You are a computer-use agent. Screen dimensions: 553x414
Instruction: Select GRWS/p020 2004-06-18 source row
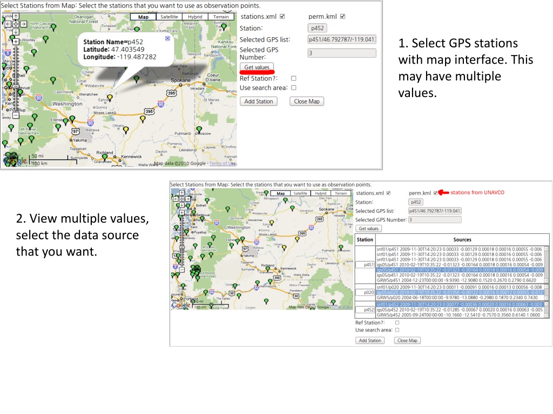tap(460, 298)
